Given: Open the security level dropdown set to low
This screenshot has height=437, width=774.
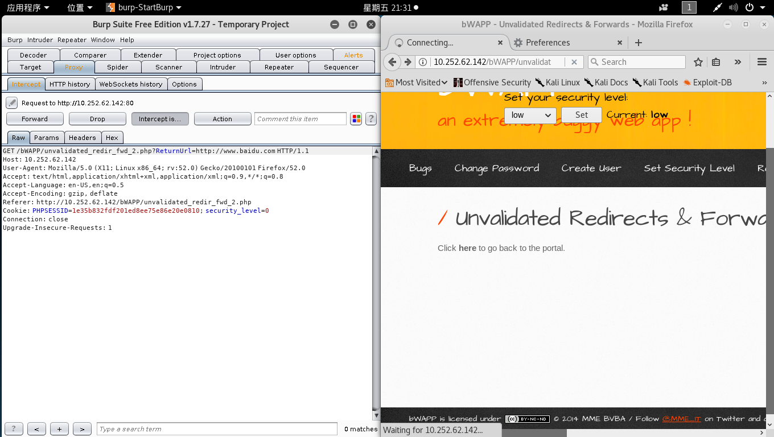Looking at the screenshot, I should [530, 115].
